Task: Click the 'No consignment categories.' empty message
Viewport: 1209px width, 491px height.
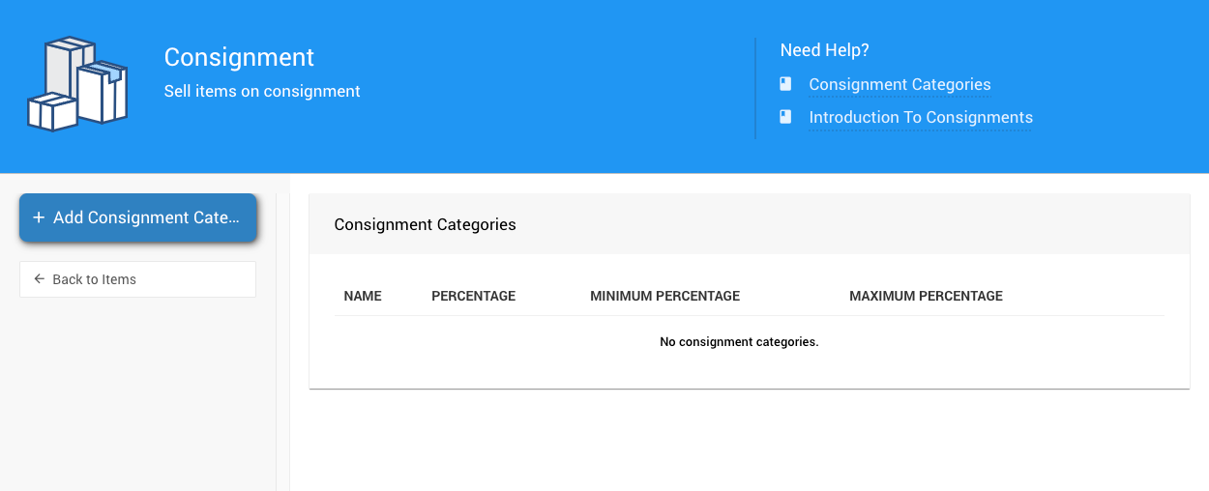Action: [x=739, y=342]
